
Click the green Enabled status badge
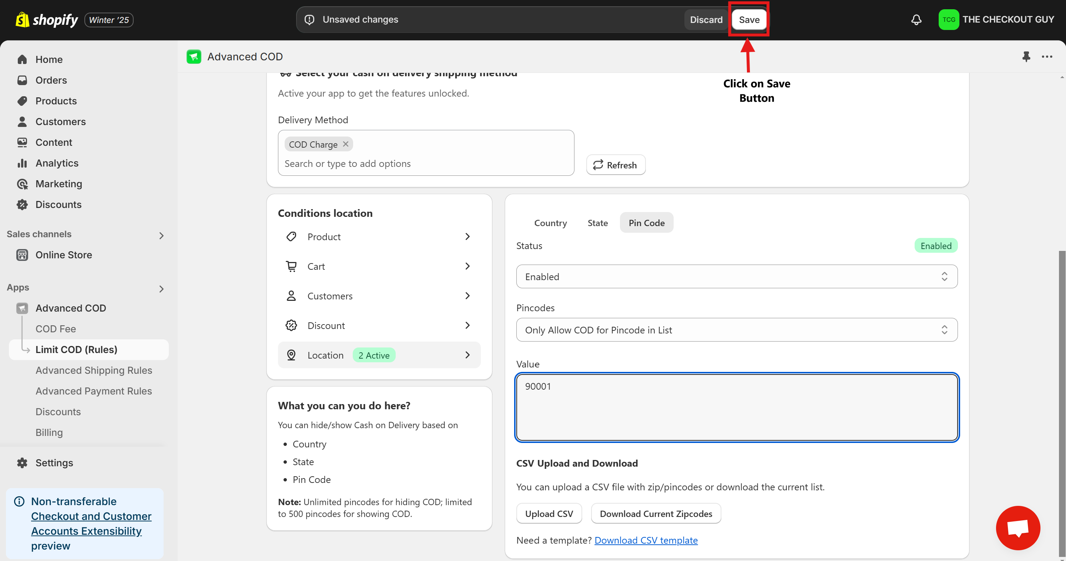[936, 246]
